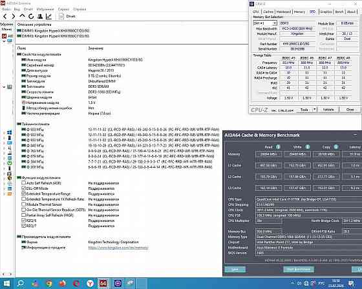Click the Отчёт report document toolbar button
The width and height of the screenshot is (362, 289).
(x=67, y=16)
